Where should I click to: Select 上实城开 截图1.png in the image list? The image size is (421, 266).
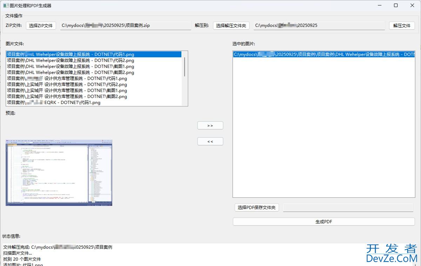pyautogui.click(x=70, y=90)
